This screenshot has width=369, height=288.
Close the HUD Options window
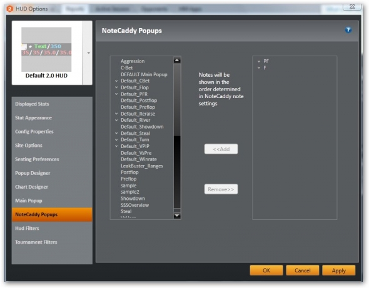pos(352,7)
